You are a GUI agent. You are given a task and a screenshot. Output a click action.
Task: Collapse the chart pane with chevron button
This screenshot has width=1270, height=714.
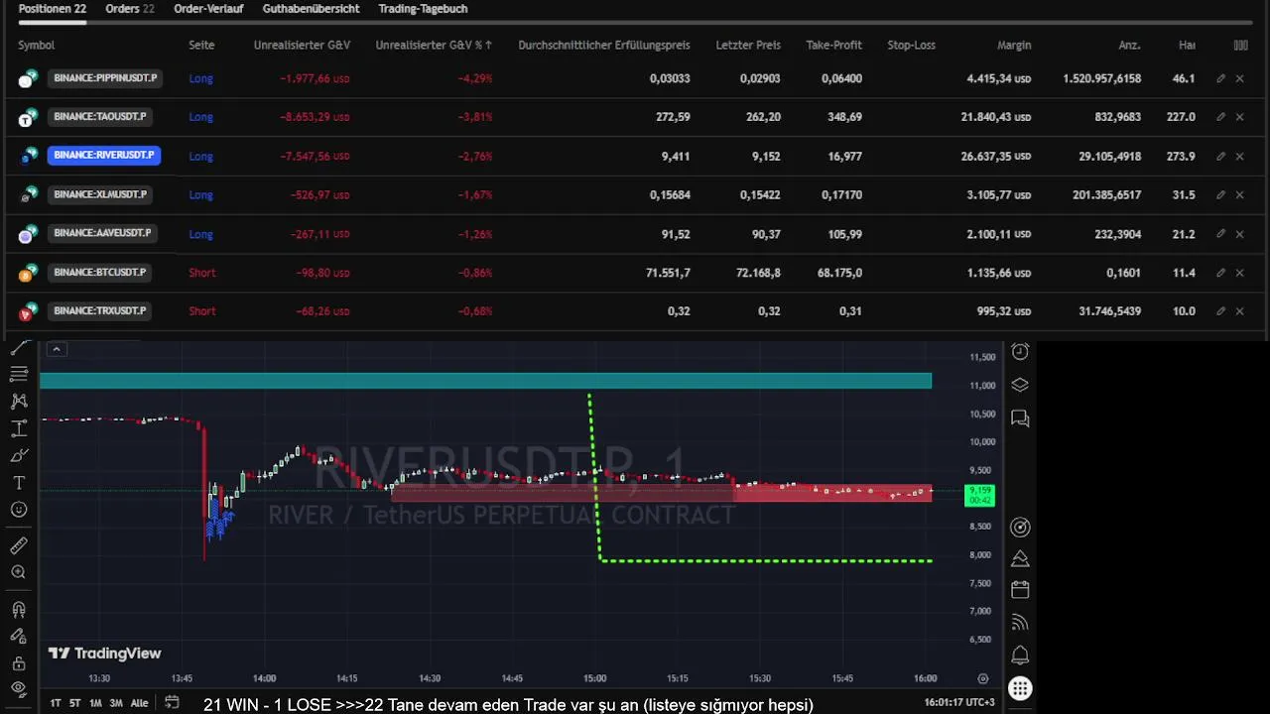pos(57,349)
